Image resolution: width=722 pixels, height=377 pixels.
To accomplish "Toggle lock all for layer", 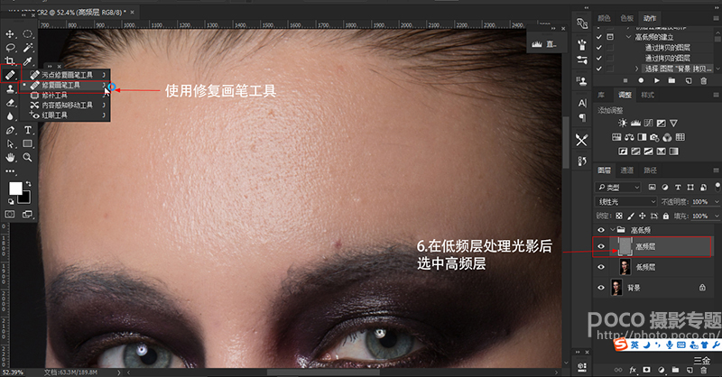I will pyautogui.click(x=666, y=216).
